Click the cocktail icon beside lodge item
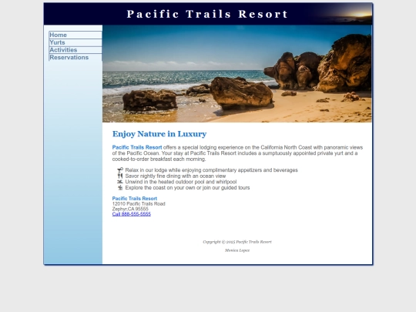Viewport: 416px width, 312px height. pos(120,169)
